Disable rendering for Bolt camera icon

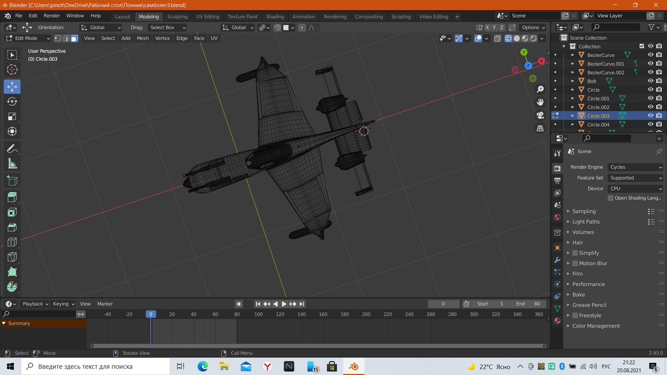point(659,81)
